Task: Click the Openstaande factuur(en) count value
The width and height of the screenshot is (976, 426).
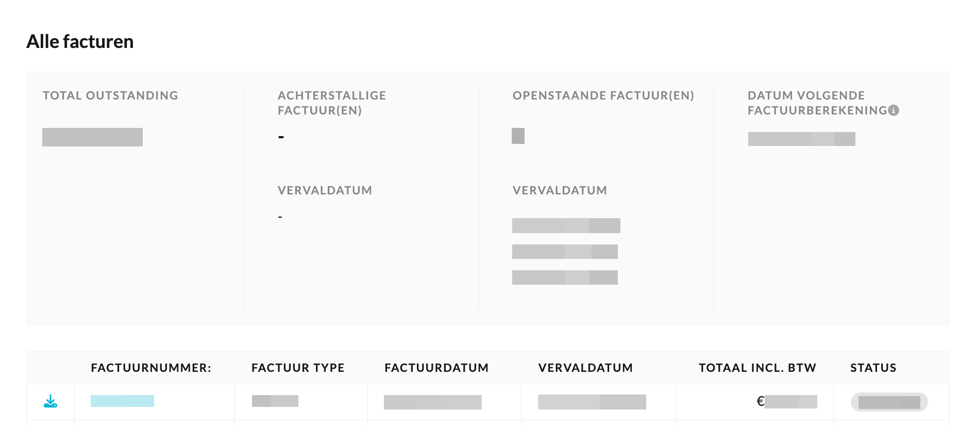Action: click(518, 136)
